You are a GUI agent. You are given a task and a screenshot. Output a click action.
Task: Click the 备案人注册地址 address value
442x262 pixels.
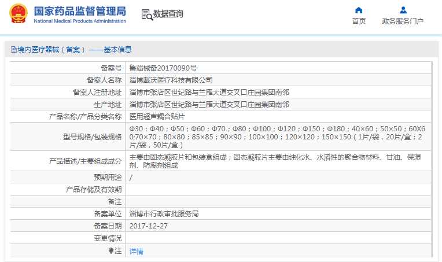[x=209, y=92]
